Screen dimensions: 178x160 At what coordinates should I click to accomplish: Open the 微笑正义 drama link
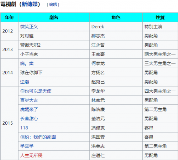(x=29, y=27)
